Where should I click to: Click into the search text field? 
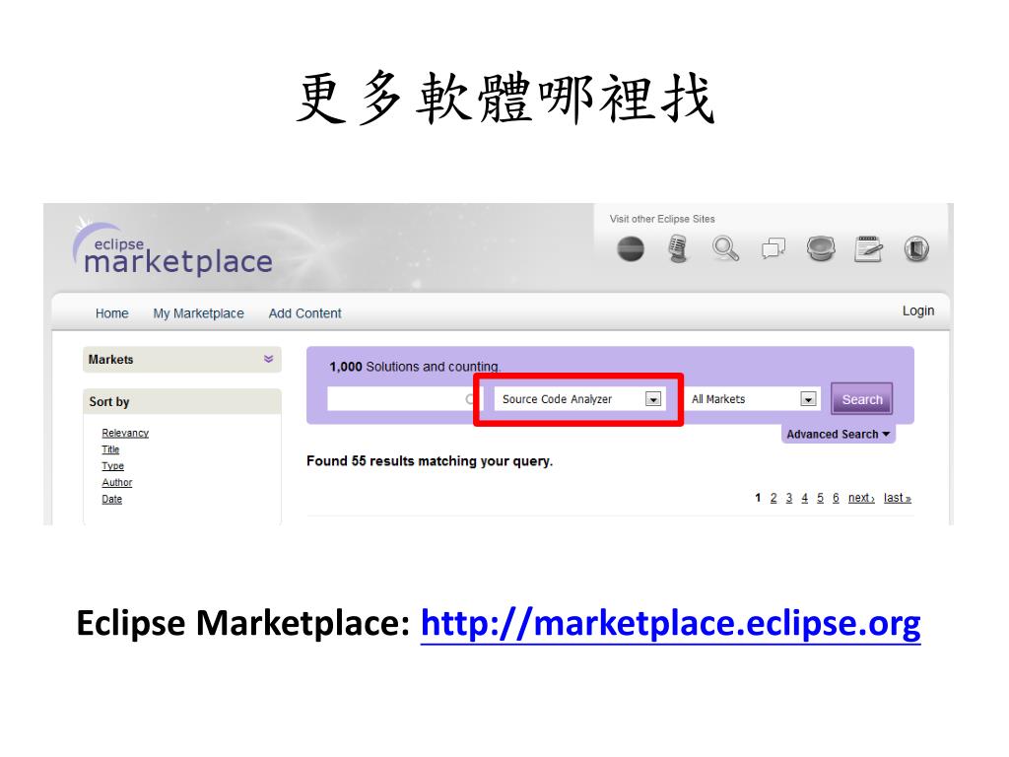click(x=402, y=399)
